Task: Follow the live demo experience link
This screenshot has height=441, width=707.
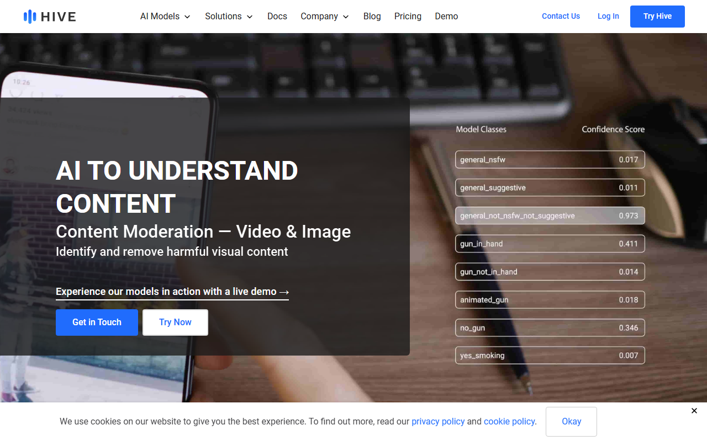Action: coord(172,292)
